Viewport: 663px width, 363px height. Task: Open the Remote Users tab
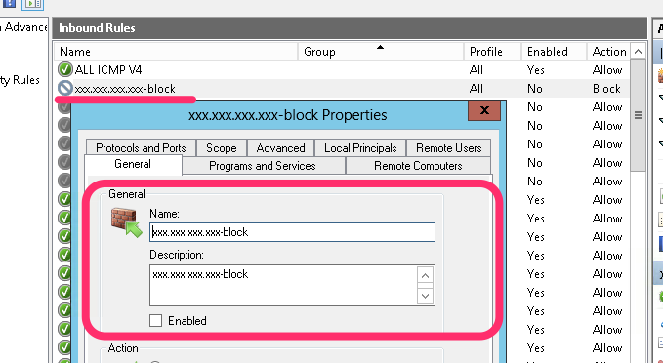pyautogui.click(x=448, y=148)
